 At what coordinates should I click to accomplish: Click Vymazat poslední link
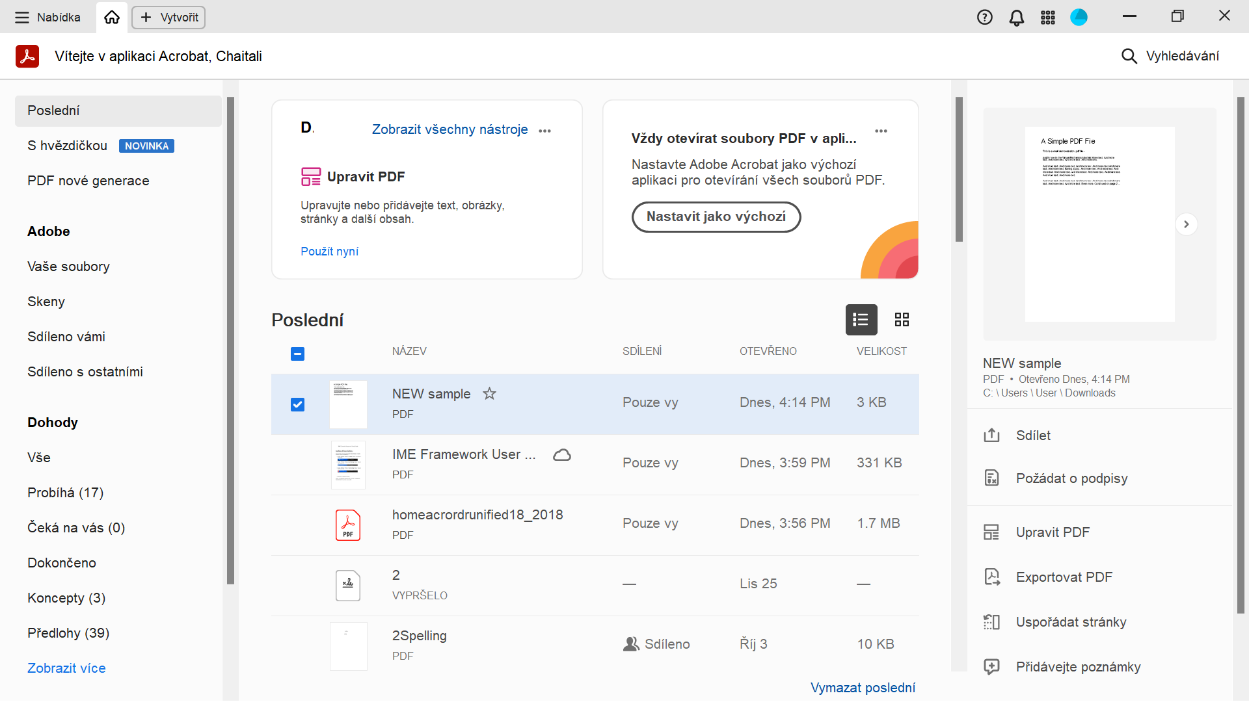coord(863,688)
